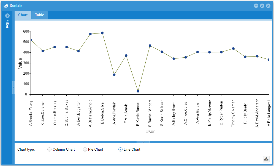
Task: Click the download chart icon
Action: point(266,159)
